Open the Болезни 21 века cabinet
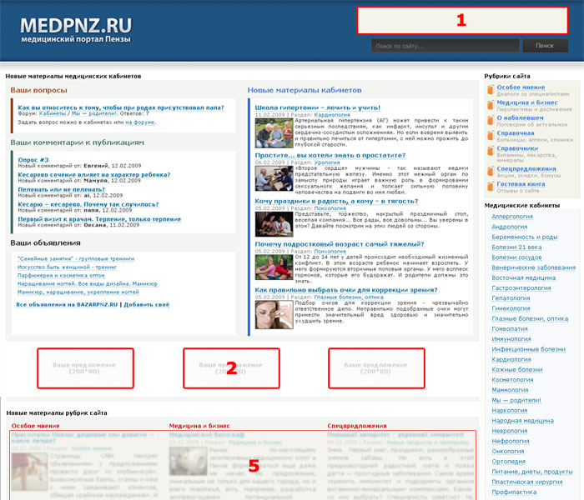 (516, 247)
